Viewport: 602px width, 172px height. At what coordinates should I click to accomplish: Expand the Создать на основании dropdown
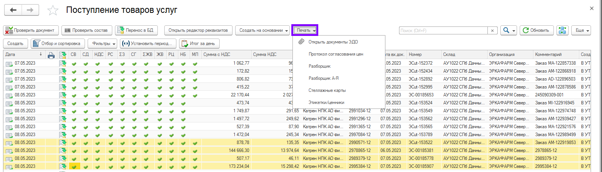tap(262, 30)
